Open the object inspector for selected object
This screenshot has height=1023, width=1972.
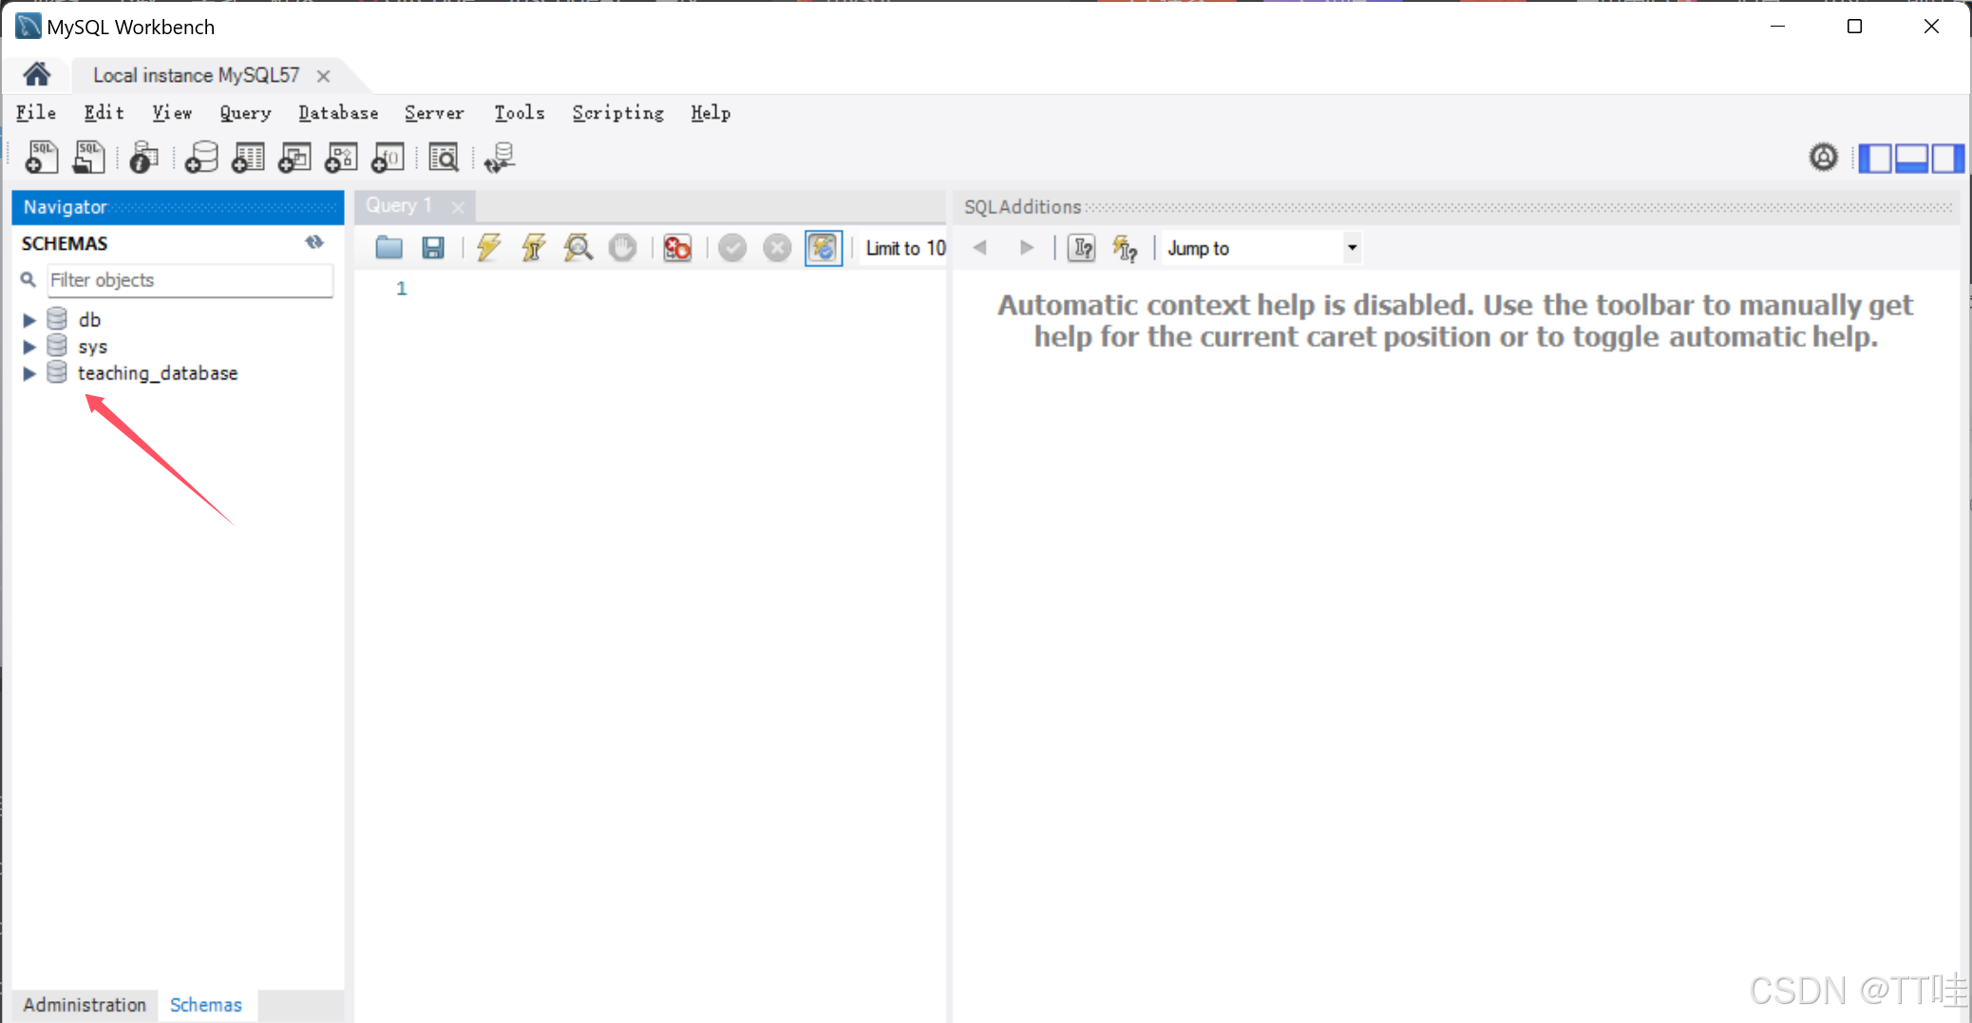pyautogui.click(x=143, y=157)
